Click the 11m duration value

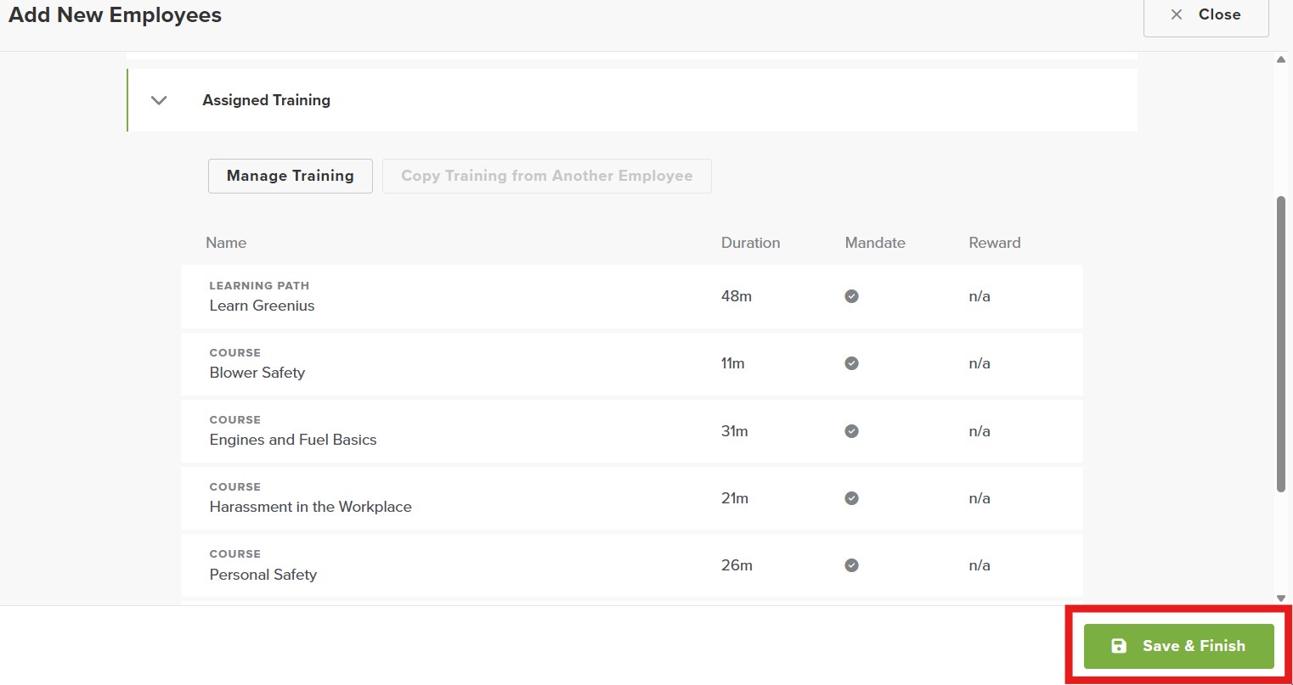pos(732,363)
